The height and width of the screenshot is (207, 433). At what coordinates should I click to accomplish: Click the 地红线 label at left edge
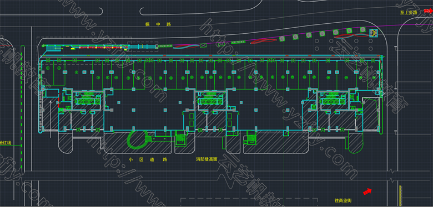[5, 143]
